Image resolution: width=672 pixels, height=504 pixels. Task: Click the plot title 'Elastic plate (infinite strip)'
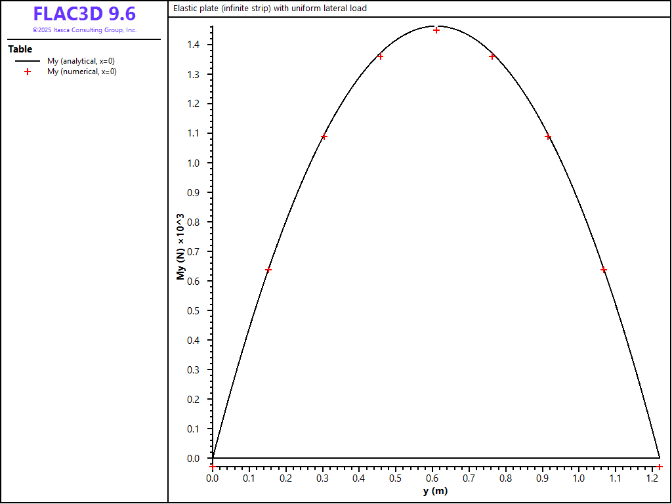[x=270, y=9]
